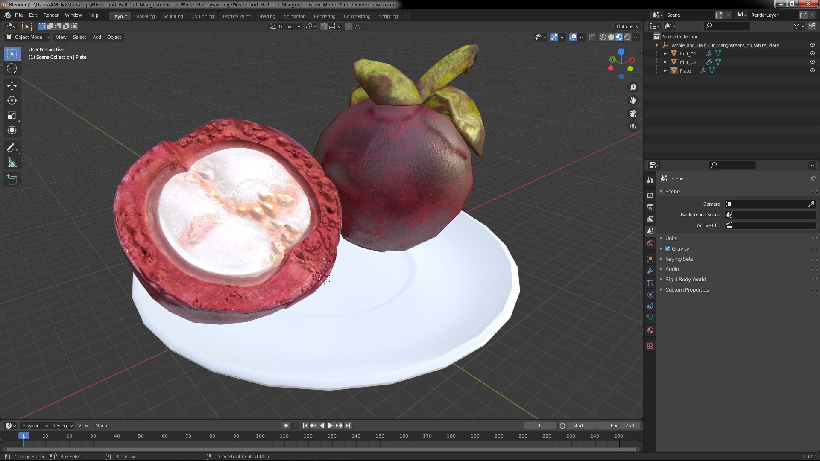Select the Move tool in toolbar
Screen dimensions: 820x461
coord(12,86)
